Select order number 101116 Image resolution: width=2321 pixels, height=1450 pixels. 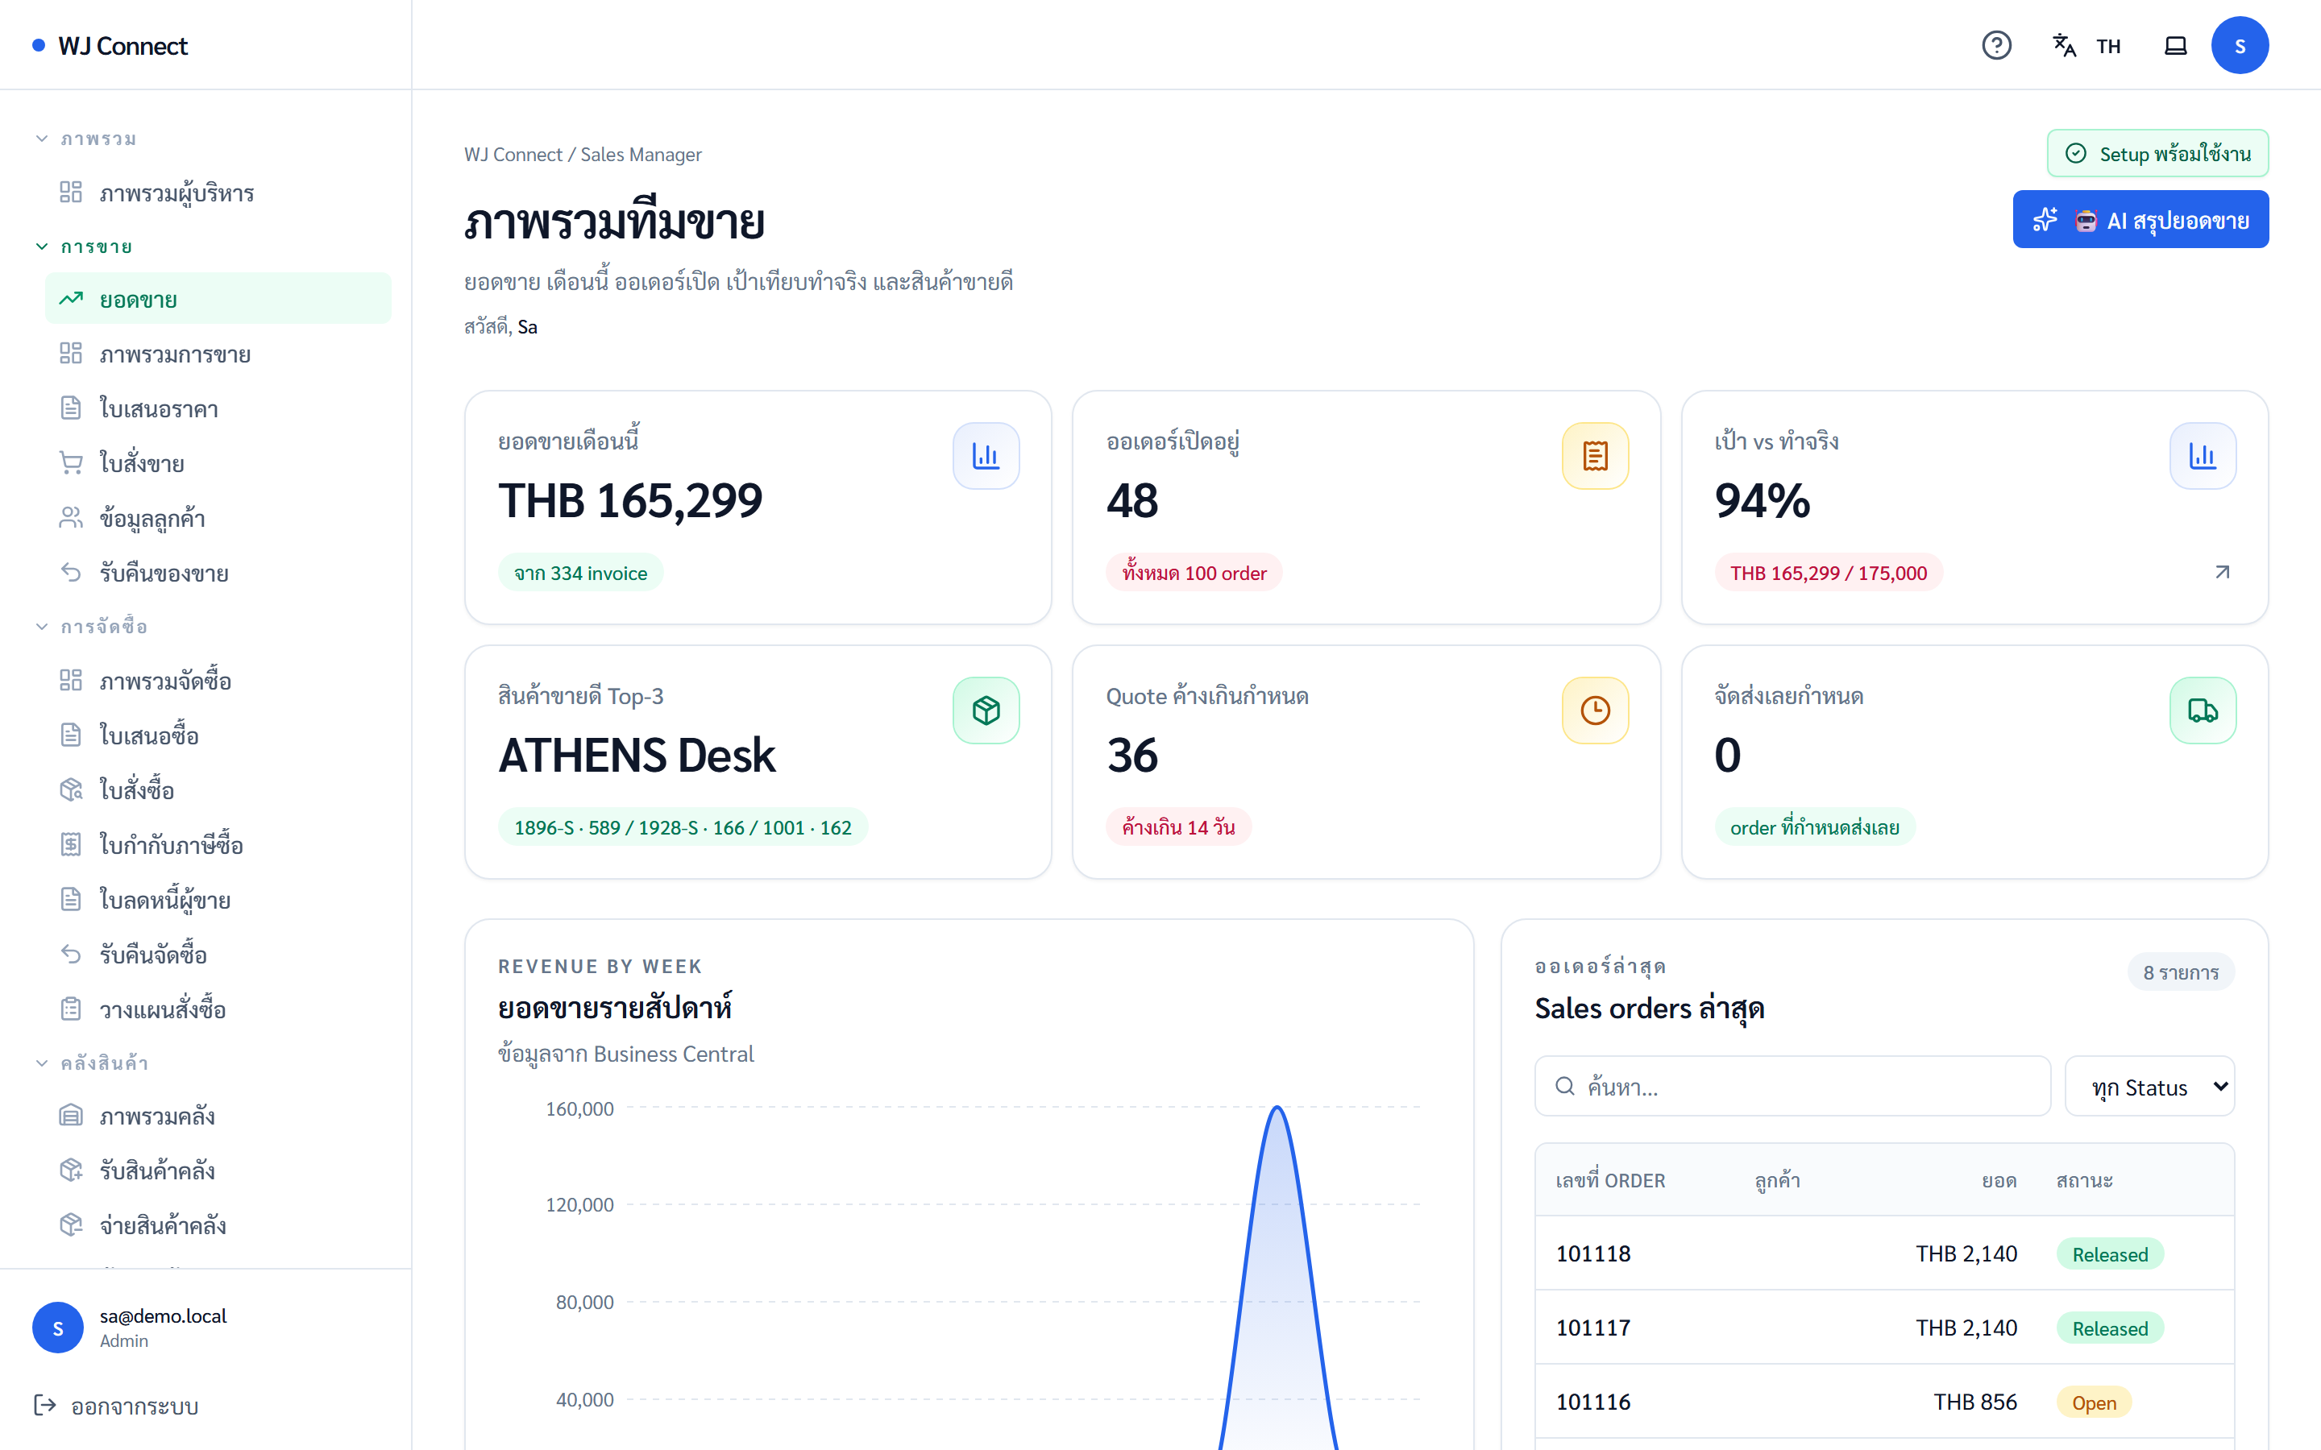point(1592,1402)
